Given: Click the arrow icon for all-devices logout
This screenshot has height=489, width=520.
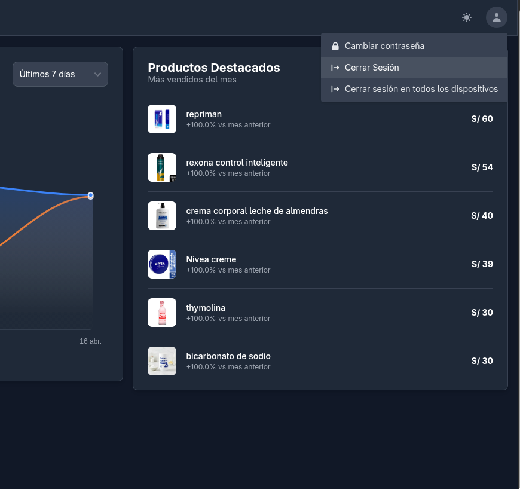Looking at the screenshot, I should click(335, 89).
